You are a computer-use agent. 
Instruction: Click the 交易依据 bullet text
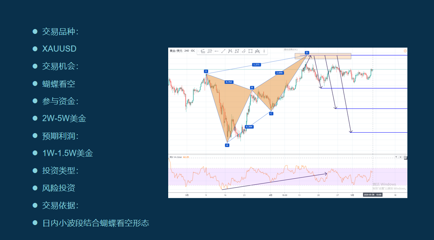click(x=61, y=205)
